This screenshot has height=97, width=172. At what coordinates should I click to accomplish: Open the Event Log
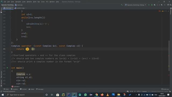click(x=165, y=89)
